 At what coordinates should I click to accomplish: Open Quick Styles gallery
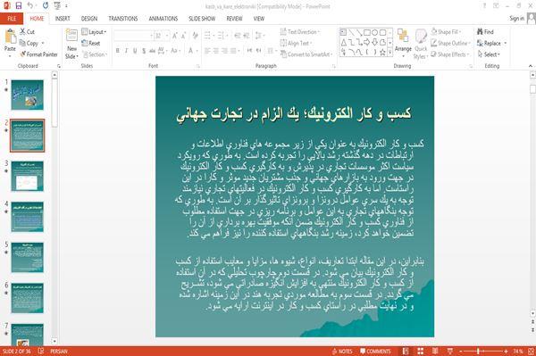tap(421, 44)
